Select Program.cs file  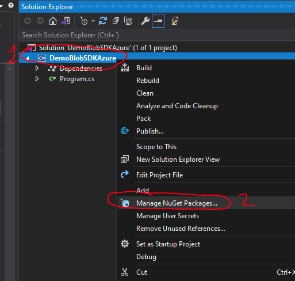(x=77, y=79)
